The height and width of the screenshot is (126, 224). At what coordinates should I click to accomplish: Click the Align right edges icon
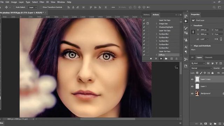pos(78,7)
